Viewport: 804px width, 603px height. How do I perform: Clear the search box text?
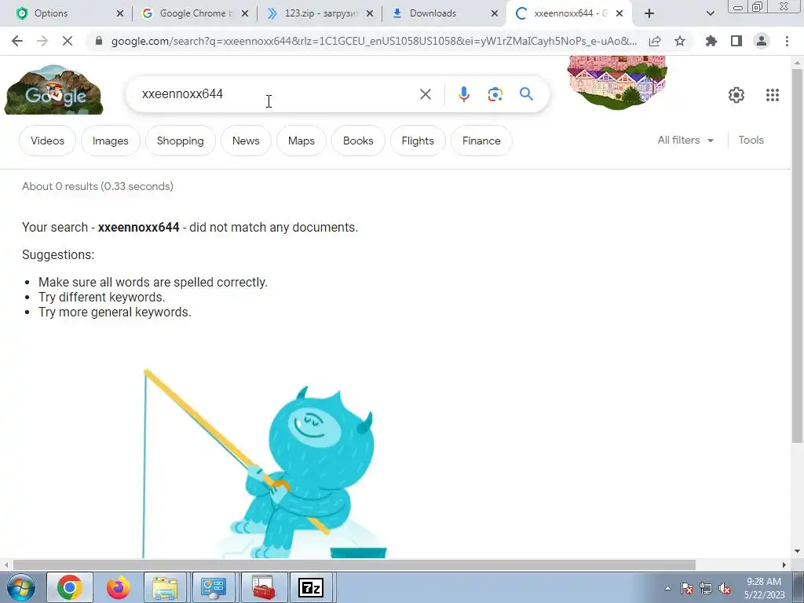[425, 94]
